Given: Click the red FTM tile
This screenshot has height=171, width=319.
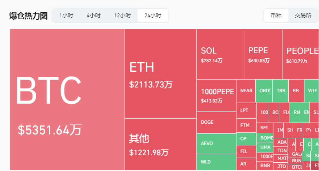Looking at the screenshot, I should tap(246, 126).
